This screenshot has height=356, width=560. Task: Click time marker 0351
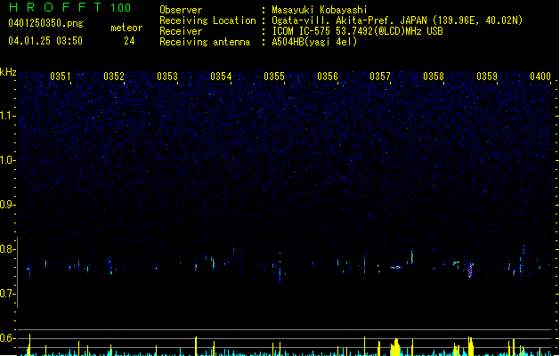pyautogui.click(x=61, y=77)
